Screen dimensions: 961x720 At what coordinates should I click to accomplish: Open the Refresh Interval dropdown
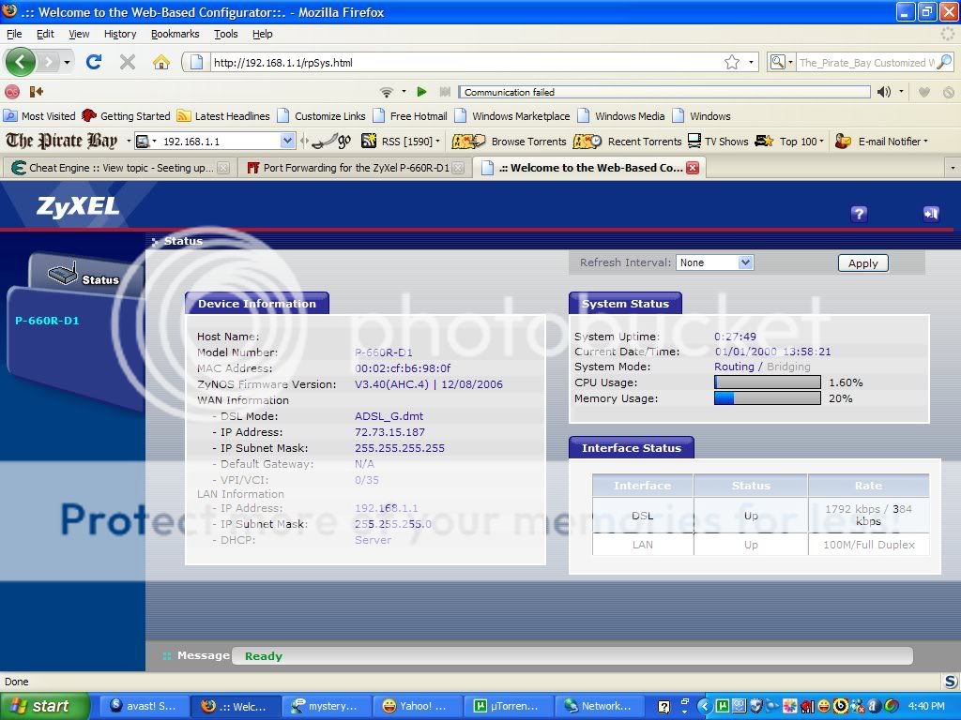714,263
